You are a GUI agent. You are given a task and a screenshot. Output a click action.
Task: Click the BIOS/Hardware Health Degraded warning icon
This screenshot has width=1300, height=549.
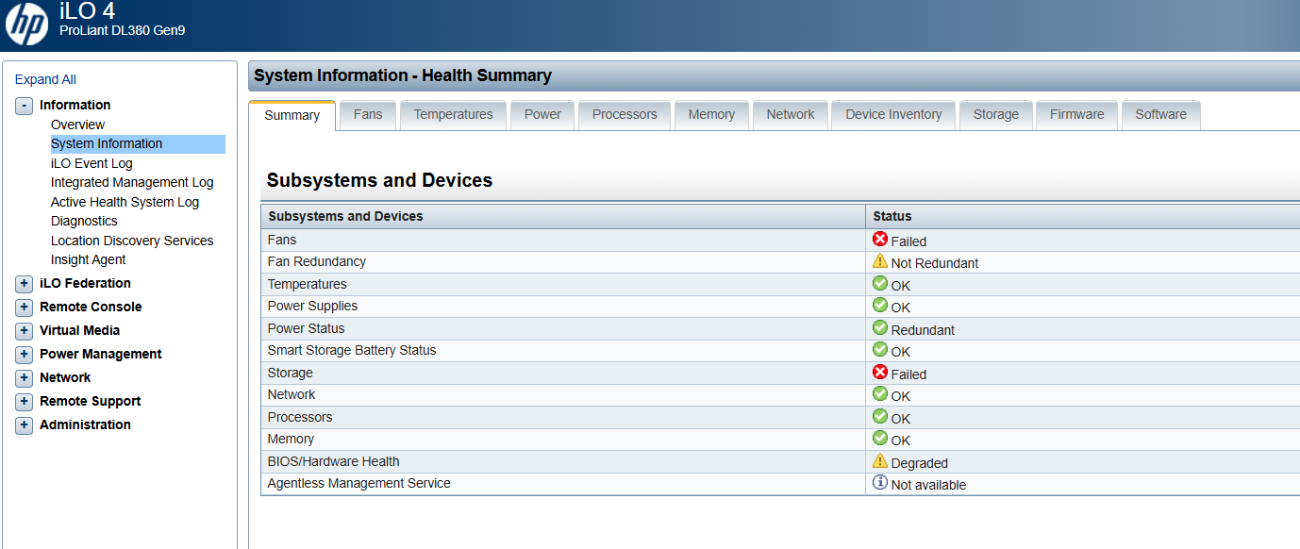click(x=880, y=461)
